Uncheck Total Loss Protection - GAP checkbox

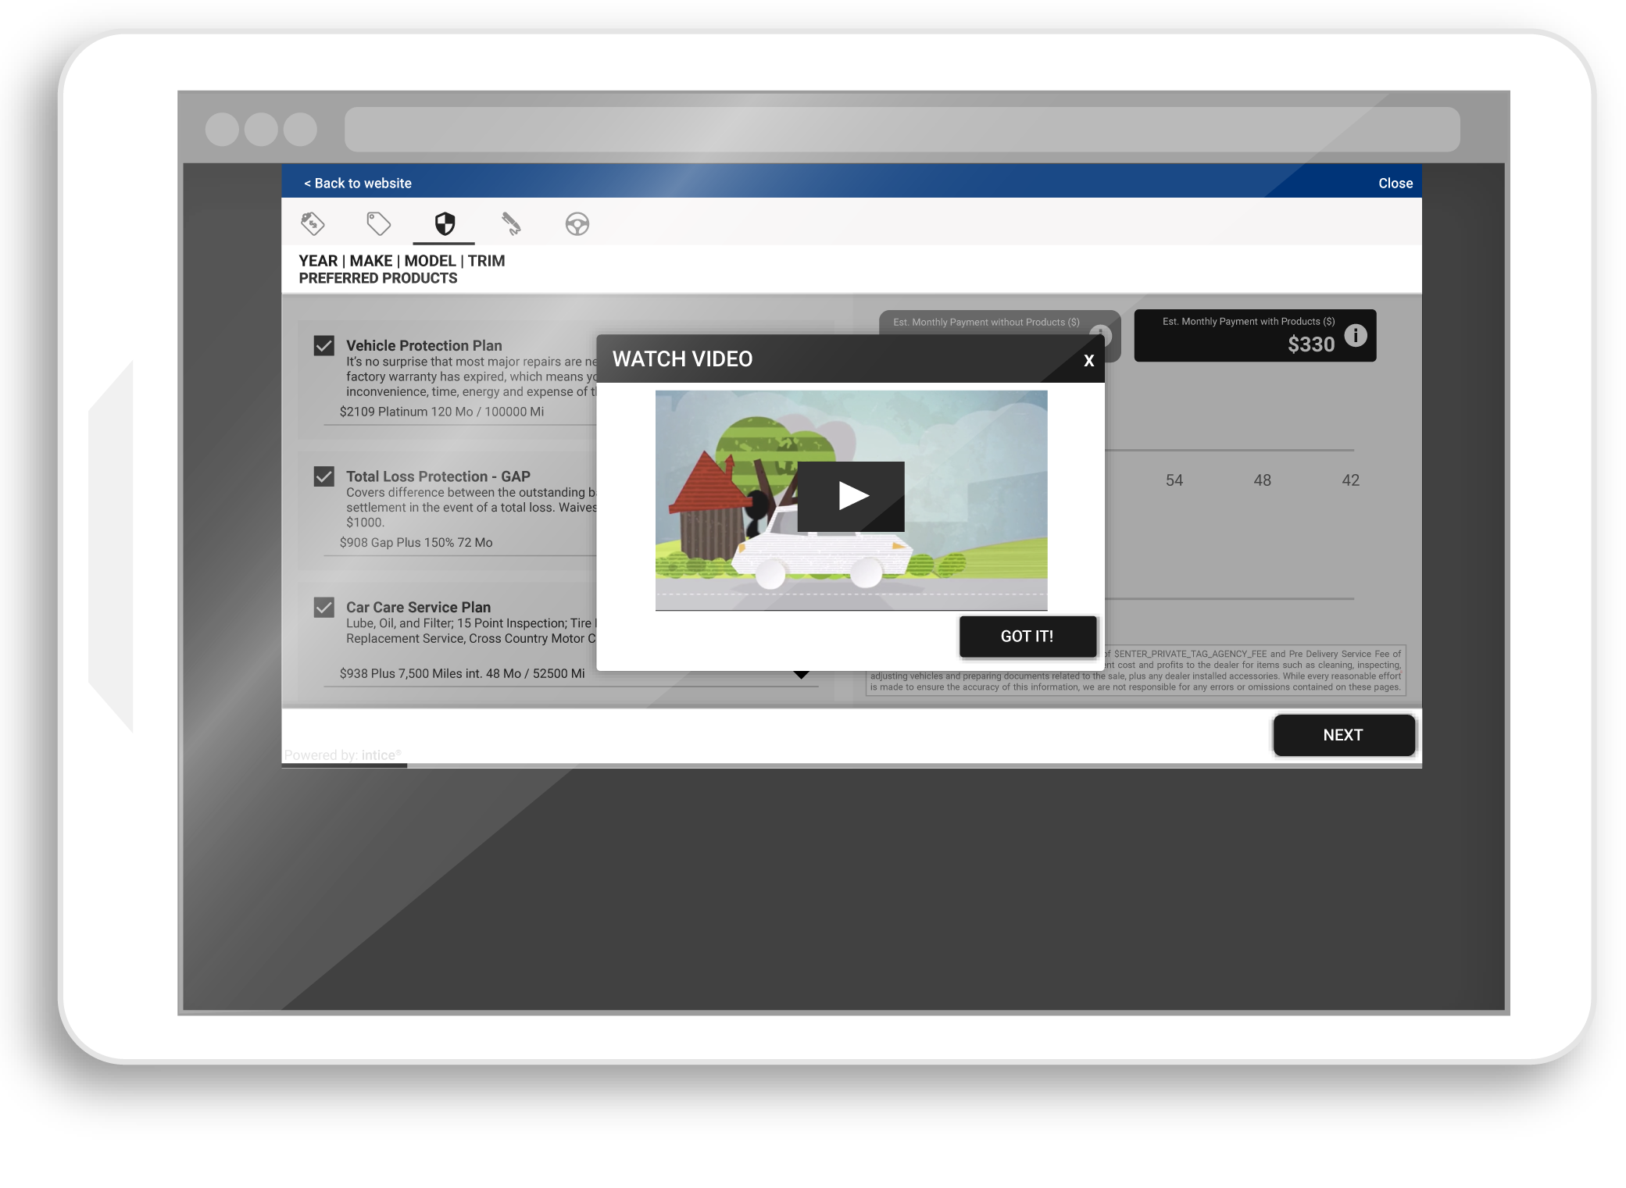[x=324, y=476]
